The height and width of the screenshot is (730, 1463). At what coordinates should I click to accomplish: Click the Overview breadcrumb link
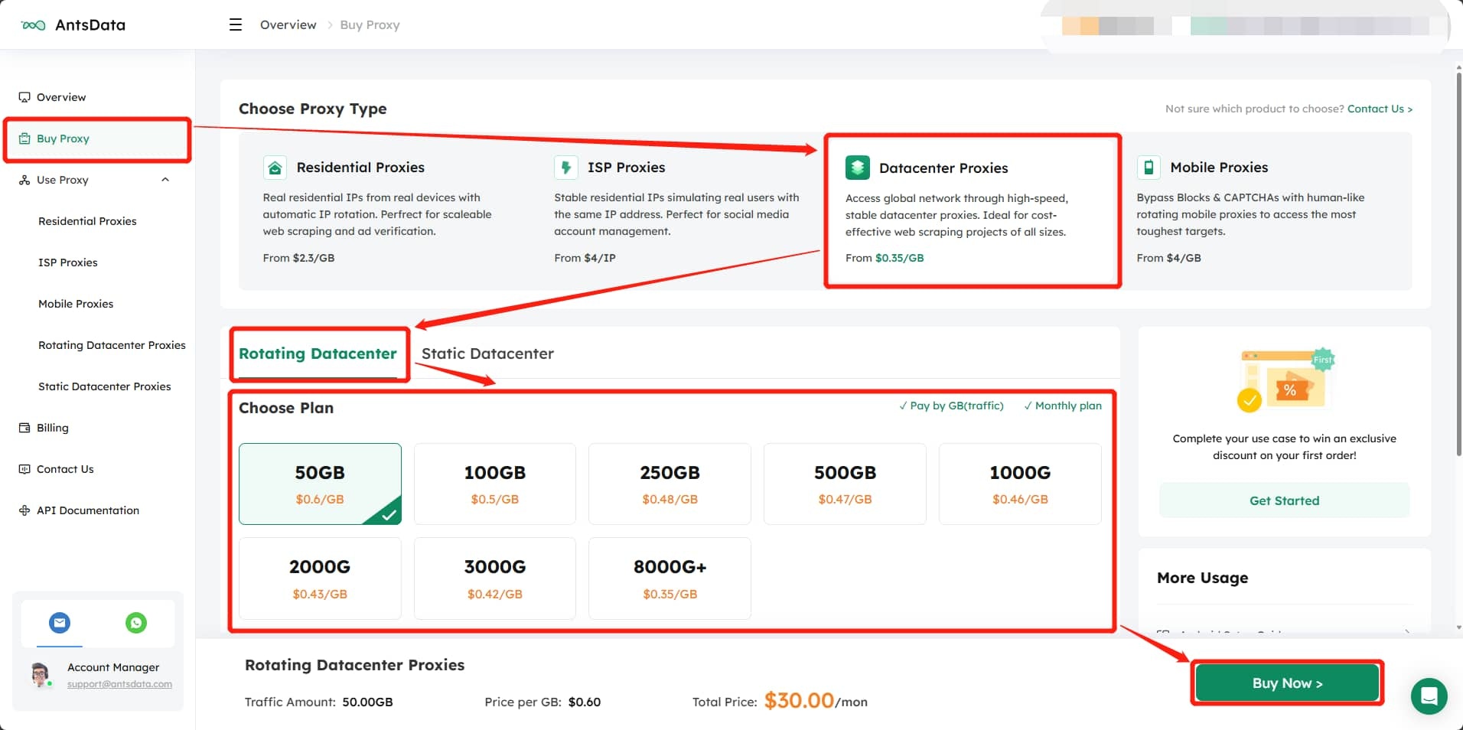288,24
